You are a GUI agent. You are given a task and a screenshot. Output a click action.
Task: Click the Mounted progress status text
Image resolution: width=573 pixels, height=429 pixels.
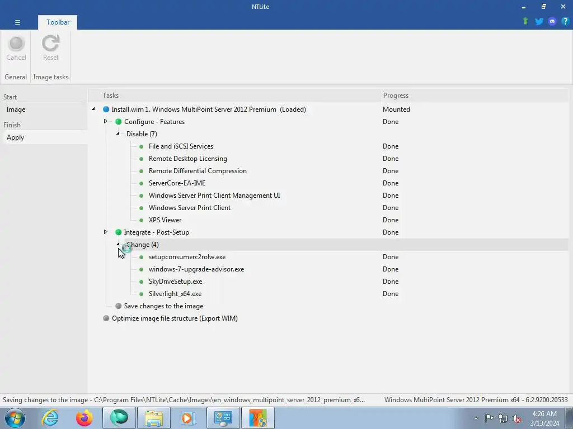tap(396, 109)
